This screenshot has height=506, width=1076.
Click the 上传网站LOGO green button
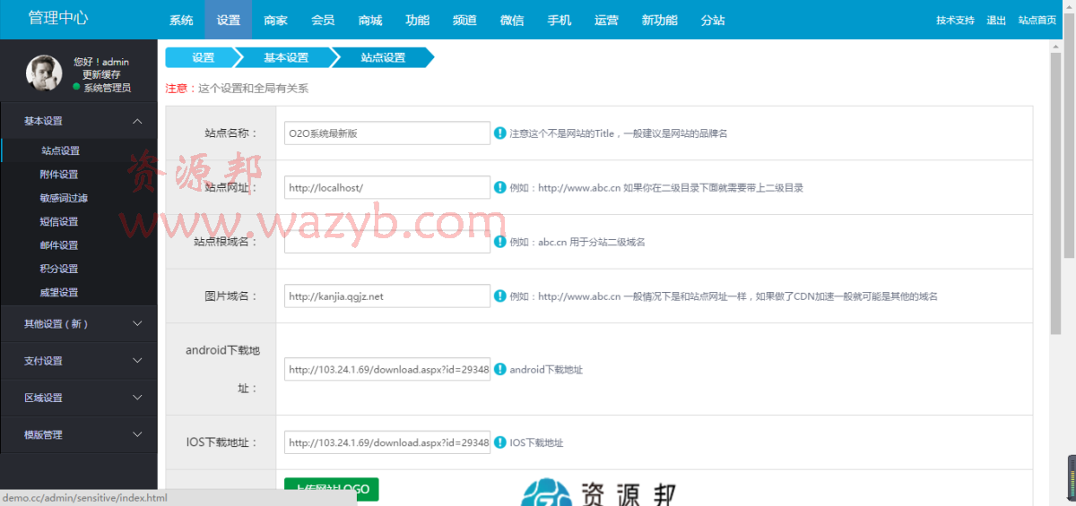[332, 489]
